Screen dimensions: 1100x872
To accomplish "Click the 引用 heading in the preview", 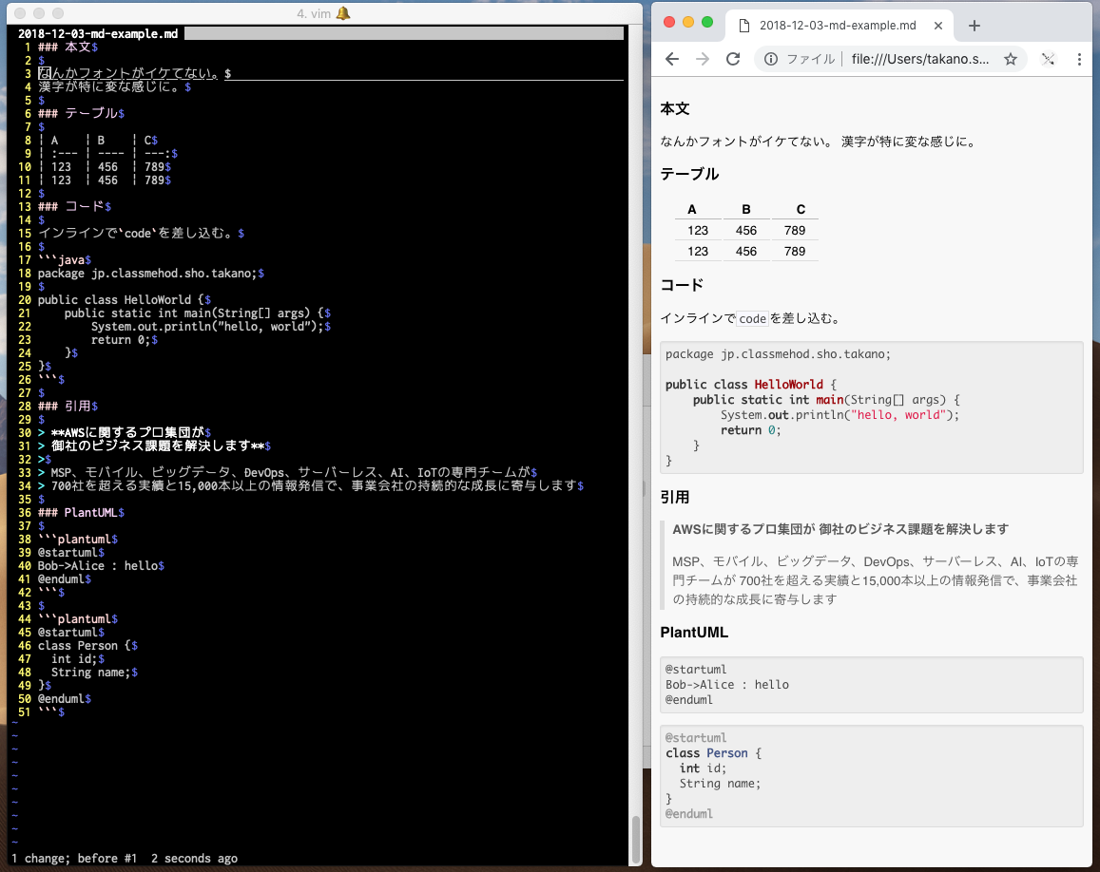I will (676, 497).
